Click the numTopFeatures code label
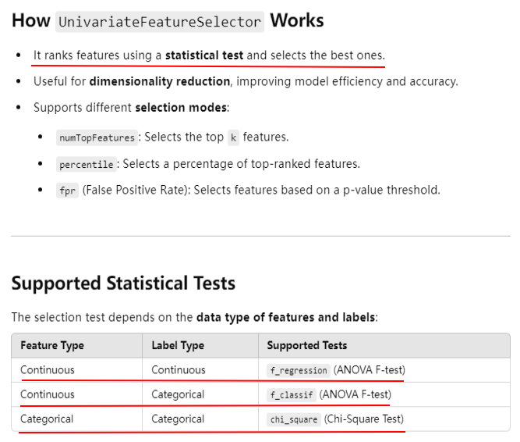Screen dimensions: 520x442 click(97, 137)
